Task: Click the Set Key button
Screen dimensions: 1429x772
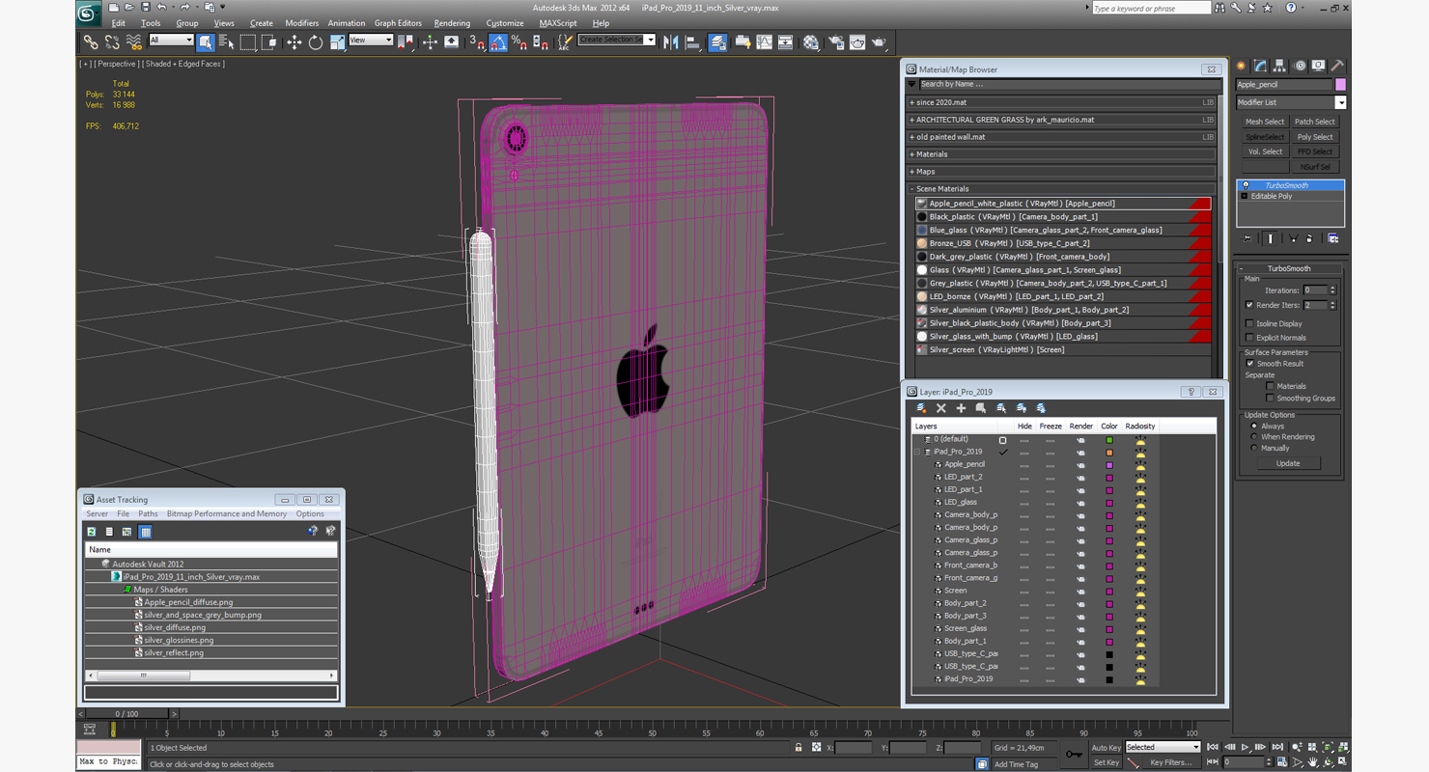Action: point(1107,762)
